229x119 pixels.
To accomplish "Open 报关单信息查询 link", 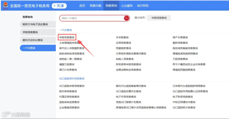I will tap(68, 91).
